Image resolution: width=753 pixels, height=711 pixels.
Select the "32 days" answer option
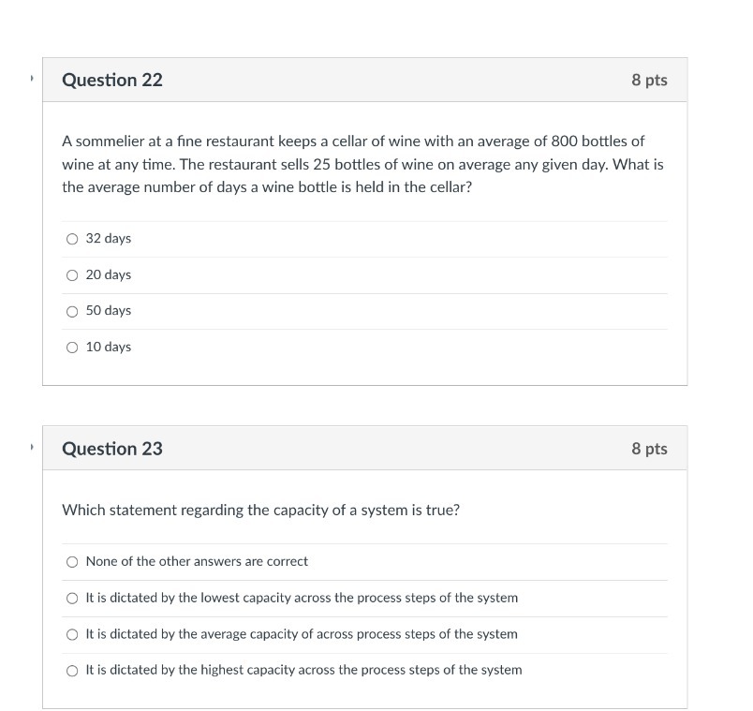point(72,239)
